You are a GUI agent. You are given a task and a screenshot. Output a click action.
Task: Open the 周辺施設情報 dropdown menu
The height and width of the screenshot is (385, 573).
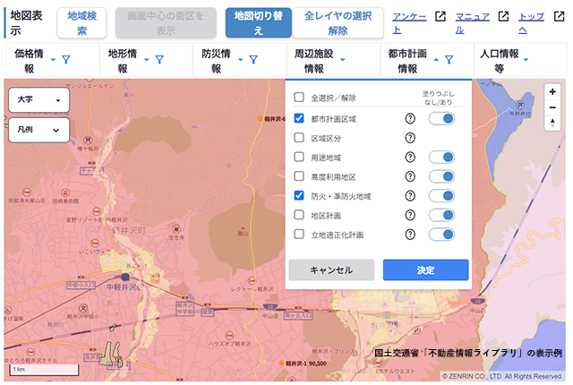(x=318, y=61)
